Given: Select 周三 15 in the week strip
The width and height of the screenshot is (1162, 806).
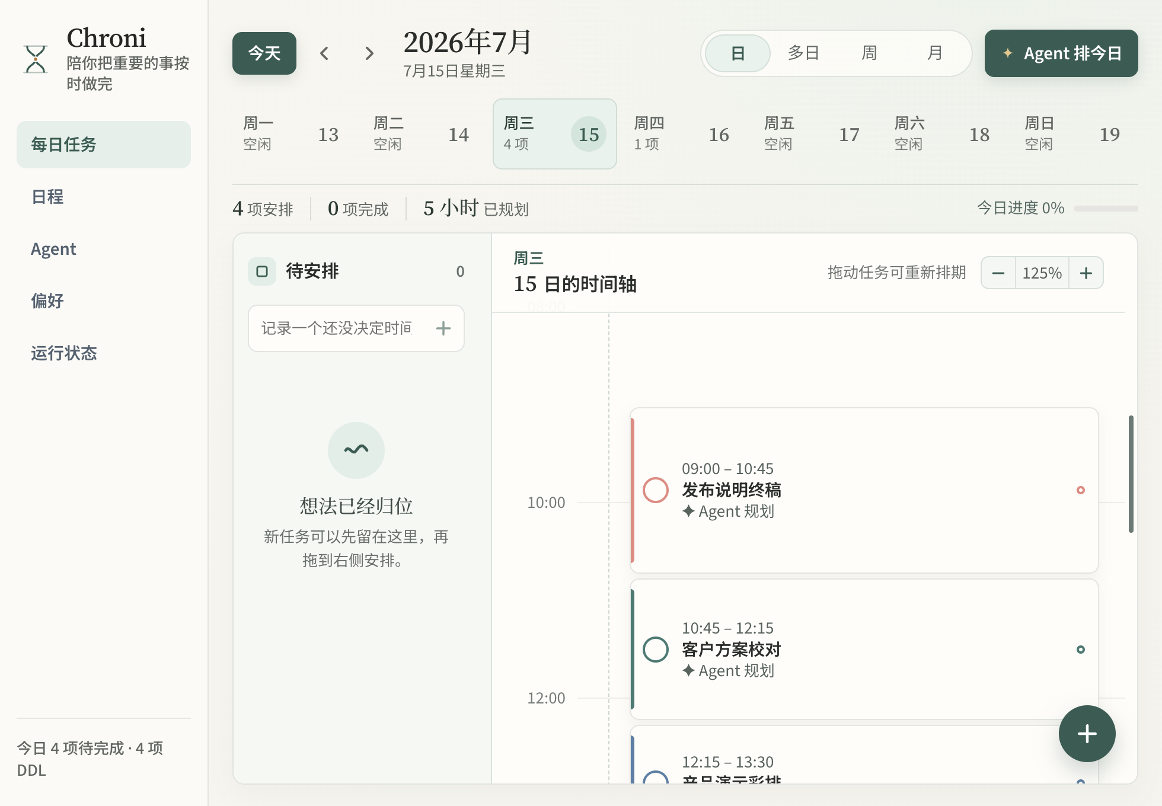Looking at the screenshot, I should pyautogui.click(x=555, y=134).
